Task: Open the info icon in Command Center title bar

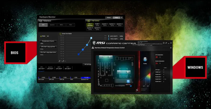Action: coord(164,43)
